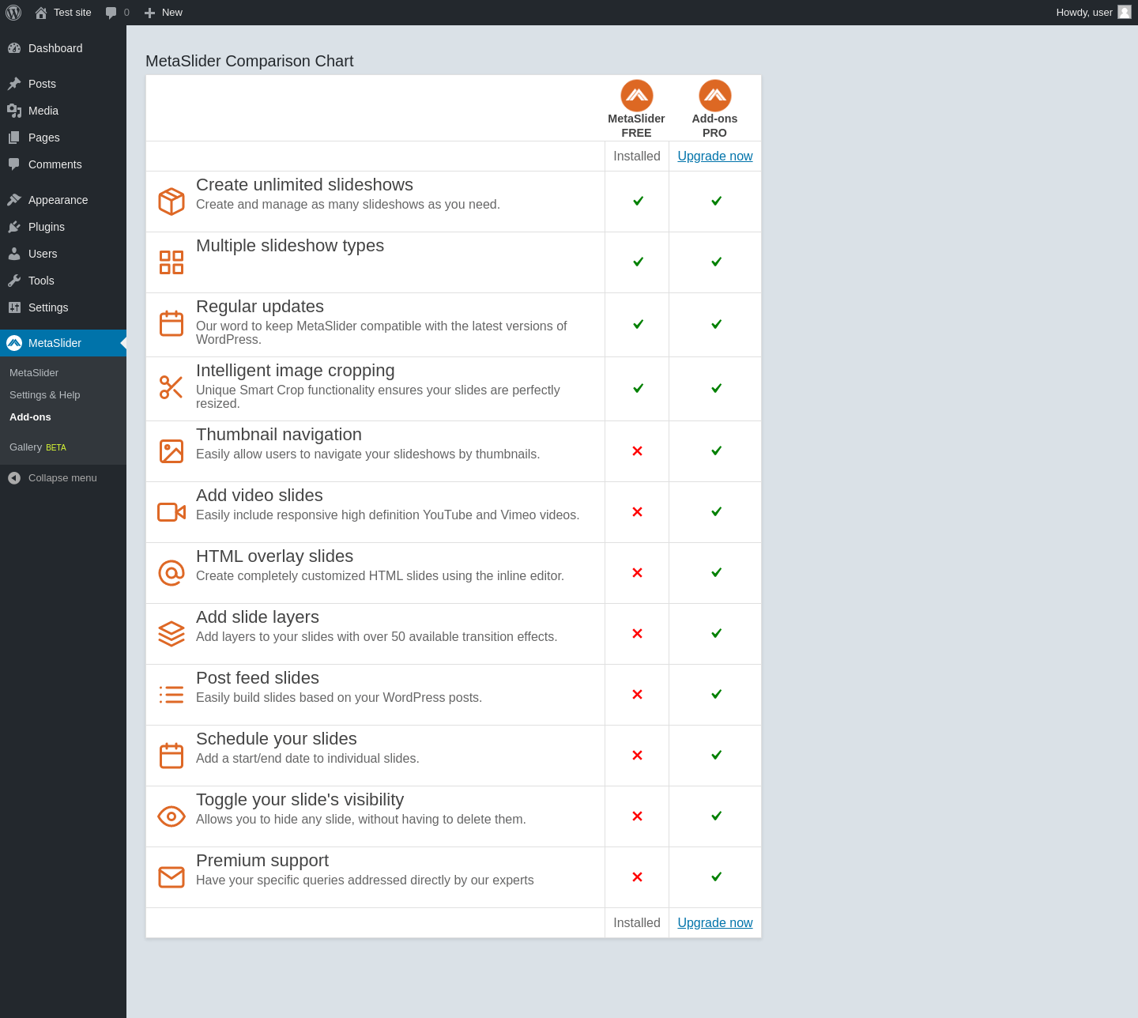The width and height of the screenshot is (1138, 1018).
Task: Click top Installed label
Action: [637, 156]
